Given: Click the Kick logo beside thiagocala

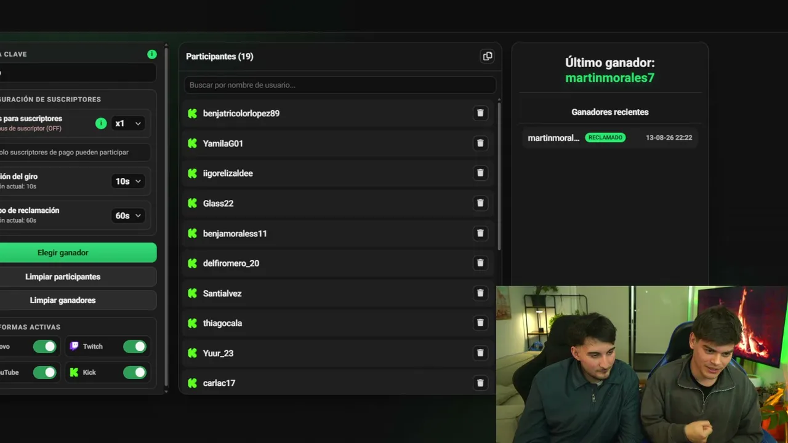Looking at the screenshot, I should 193,323.
